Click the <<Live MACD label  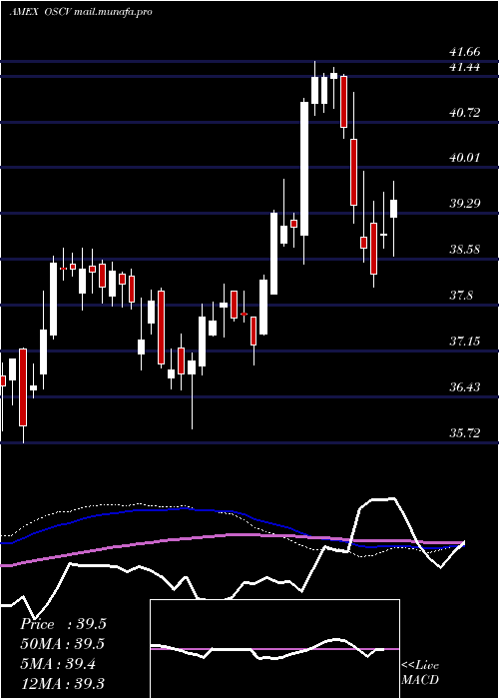click(420, 672)
